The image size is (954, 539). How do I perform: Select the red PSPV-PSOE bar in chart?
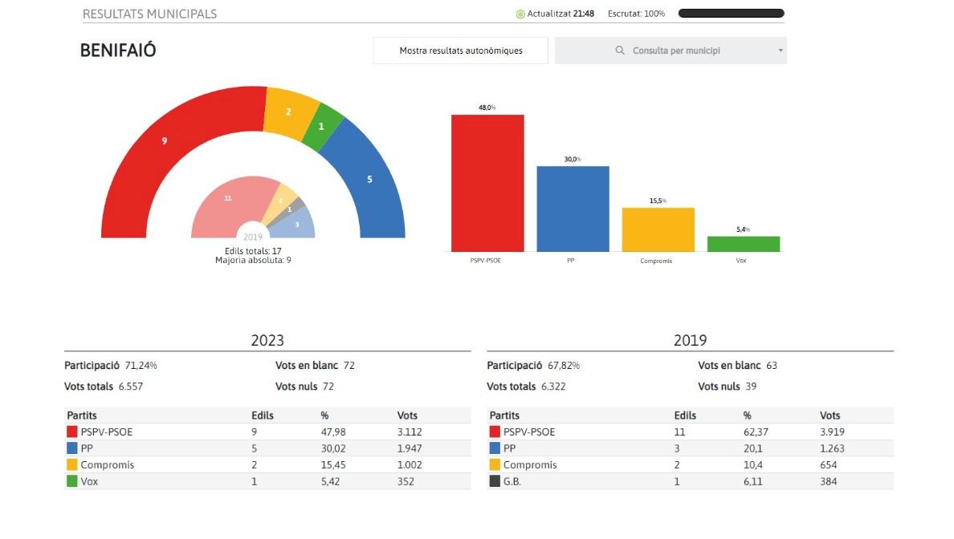tap(487, 183)
